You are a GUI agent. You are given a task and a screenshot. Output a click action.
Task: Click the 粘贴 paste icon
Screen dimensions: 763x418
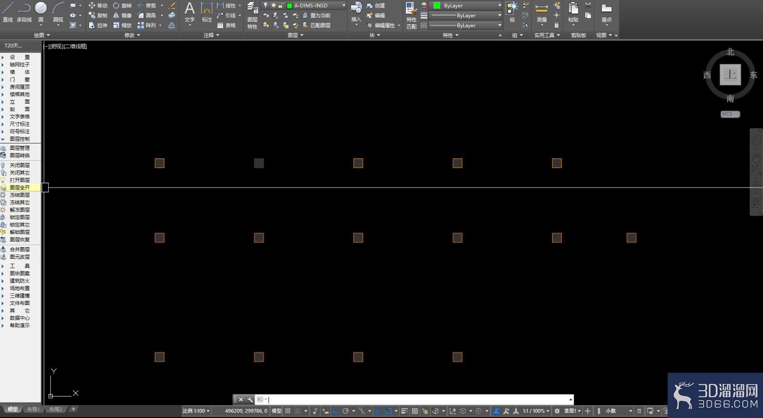(x=573, y=12)
